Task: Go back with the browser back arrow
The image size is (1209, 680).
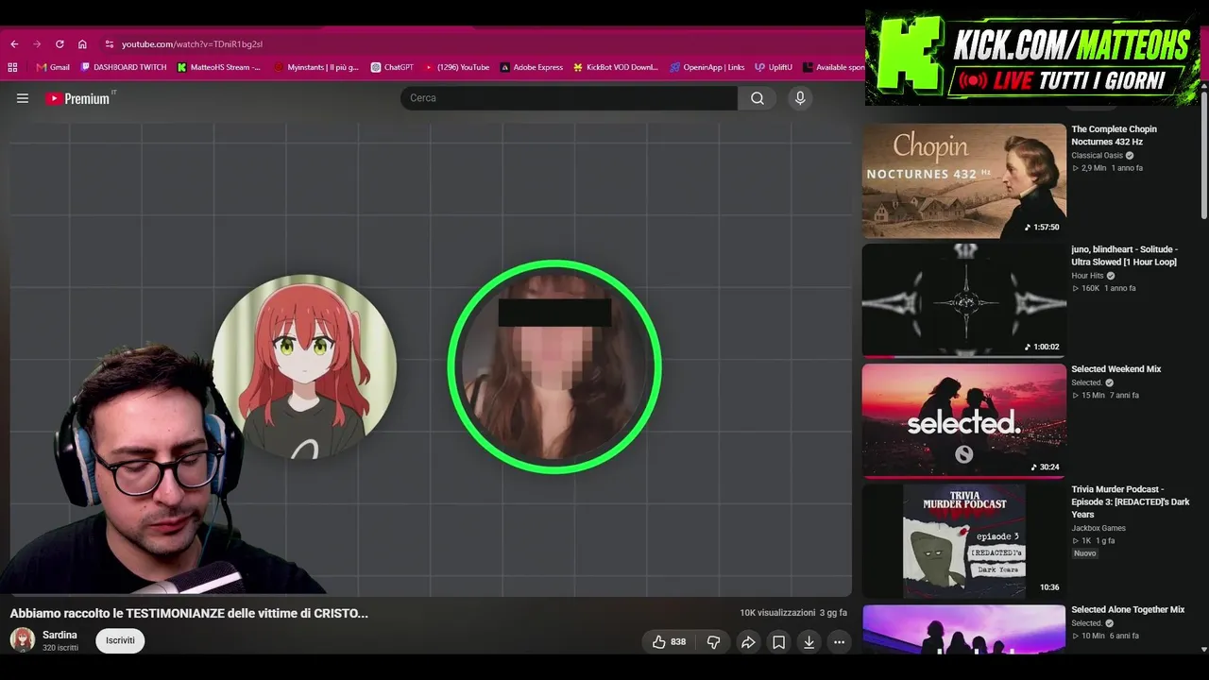Action: pos(14,44)
